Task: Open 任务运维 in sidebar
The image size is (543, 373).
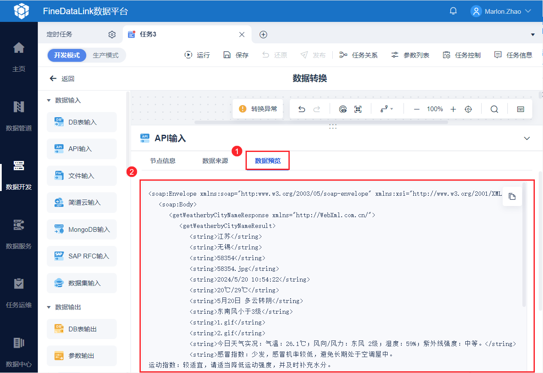Action: [18, 293]
